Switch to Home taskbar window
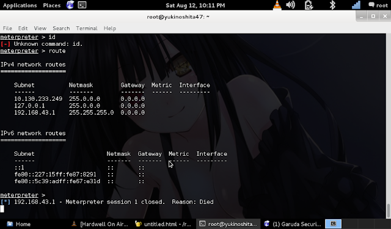Viewport: 391px width, 229px height. pos(19,224)
